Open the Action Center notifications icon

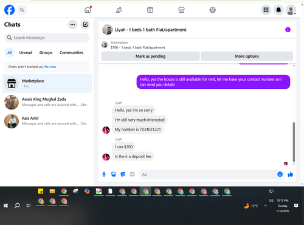coord(296,206)
